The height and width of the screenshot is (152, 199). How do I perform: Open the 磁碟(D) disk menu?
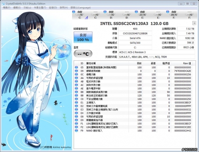coord(53,7)
